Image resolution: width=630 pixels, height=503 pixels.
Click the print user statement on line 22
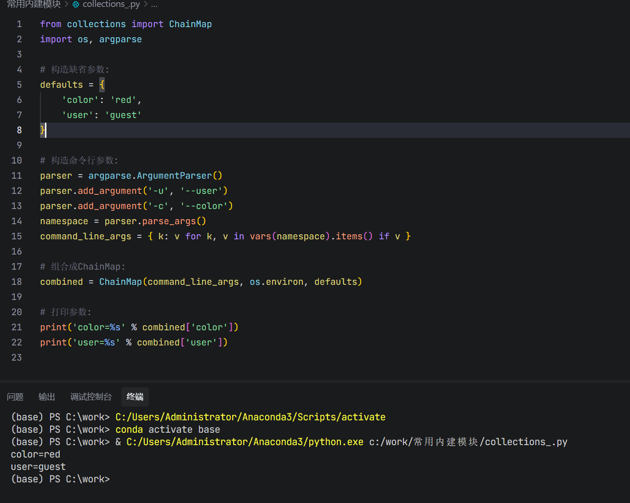[x=133, y=342]
